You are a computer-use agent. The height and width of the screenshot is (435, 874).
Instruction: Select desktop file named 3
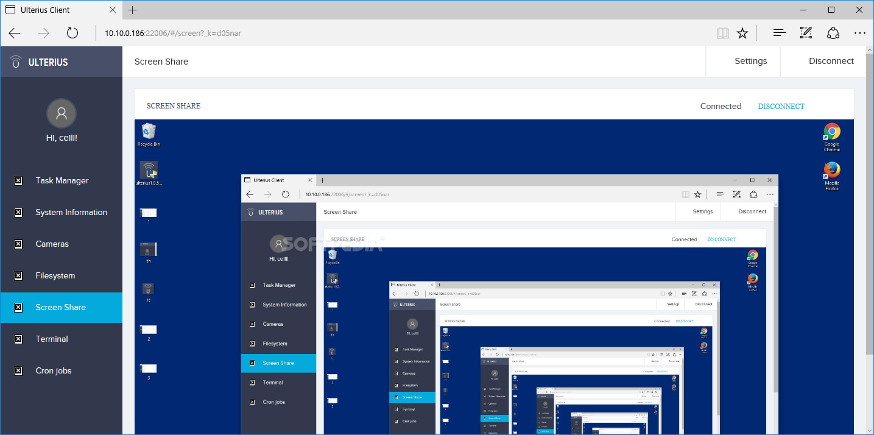pyautogui.click(x=149, y=372)
